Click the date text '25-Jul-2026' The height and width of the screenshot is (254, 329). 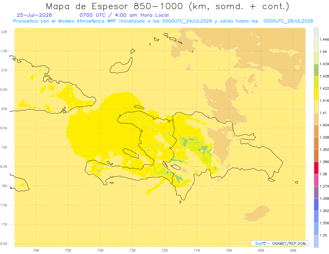(34, 15)
